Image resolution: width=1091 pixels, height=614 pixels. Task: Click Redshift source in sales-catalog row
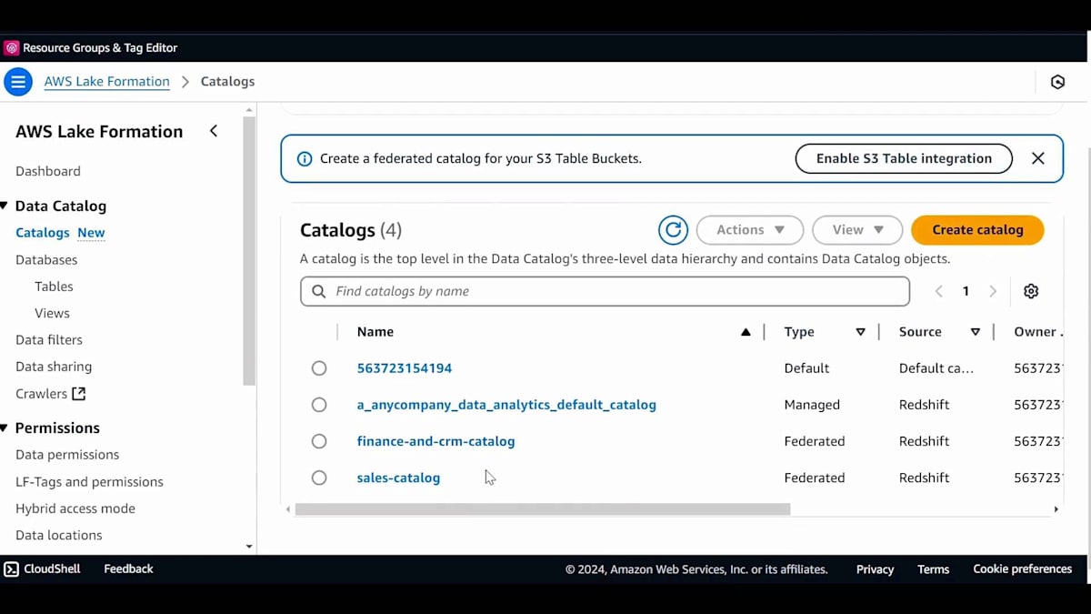[924, 478]
